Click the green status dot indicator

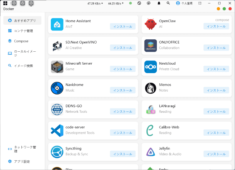tap(130, 3)
